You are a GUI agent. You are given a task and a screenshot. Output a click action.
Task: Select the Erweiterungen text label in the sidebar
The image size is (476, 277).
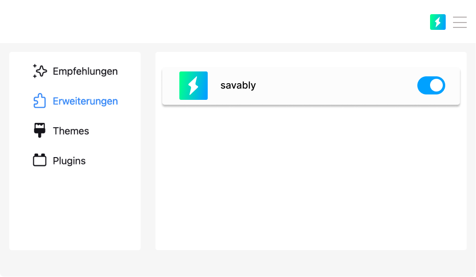coord(86,101)
